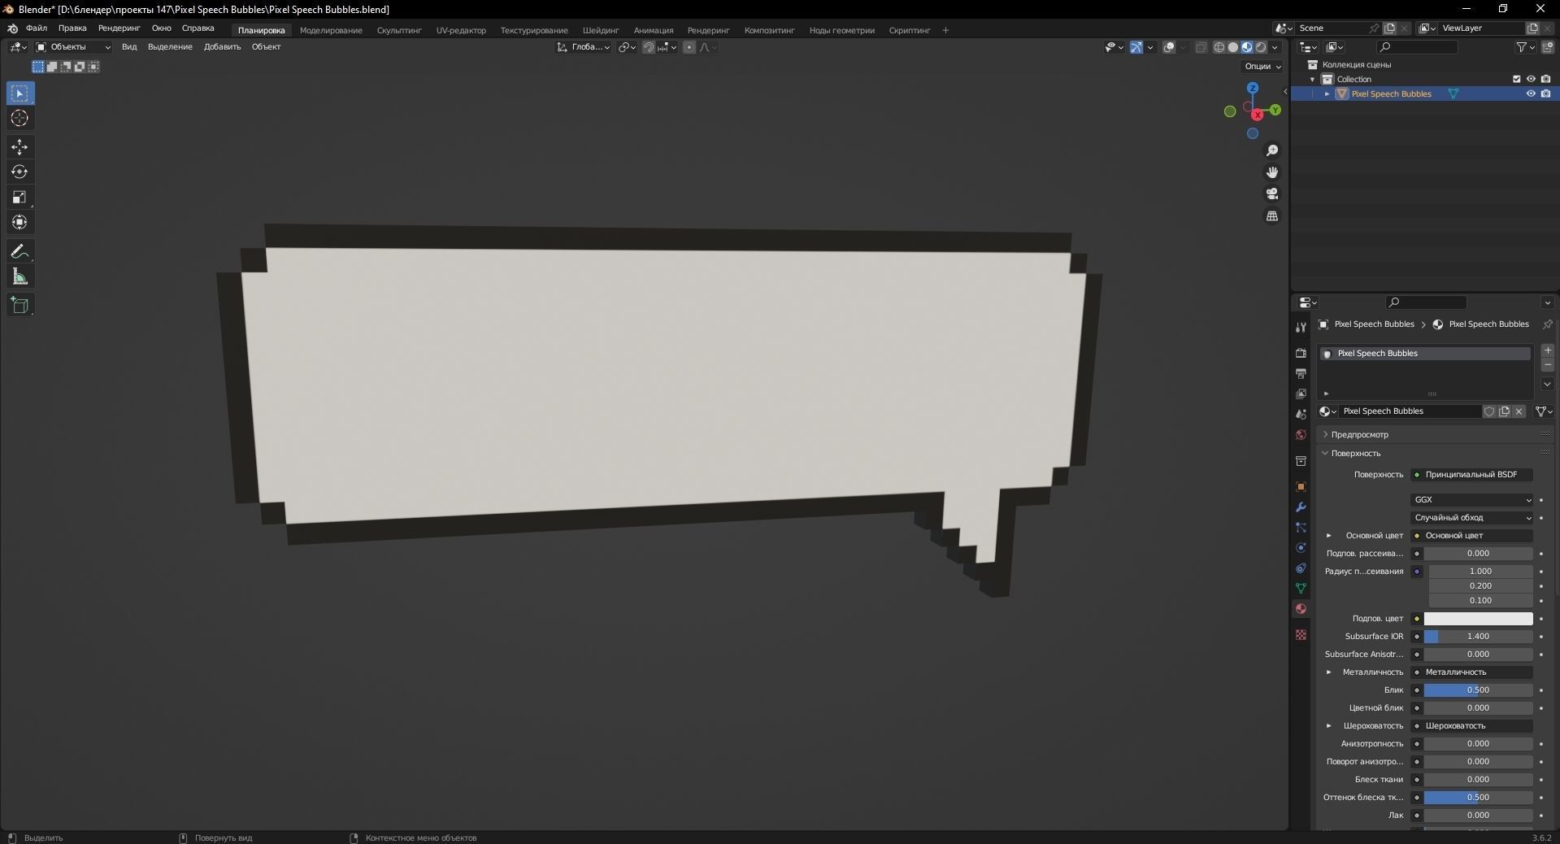Open Добавить menu in viewport header

222,47
